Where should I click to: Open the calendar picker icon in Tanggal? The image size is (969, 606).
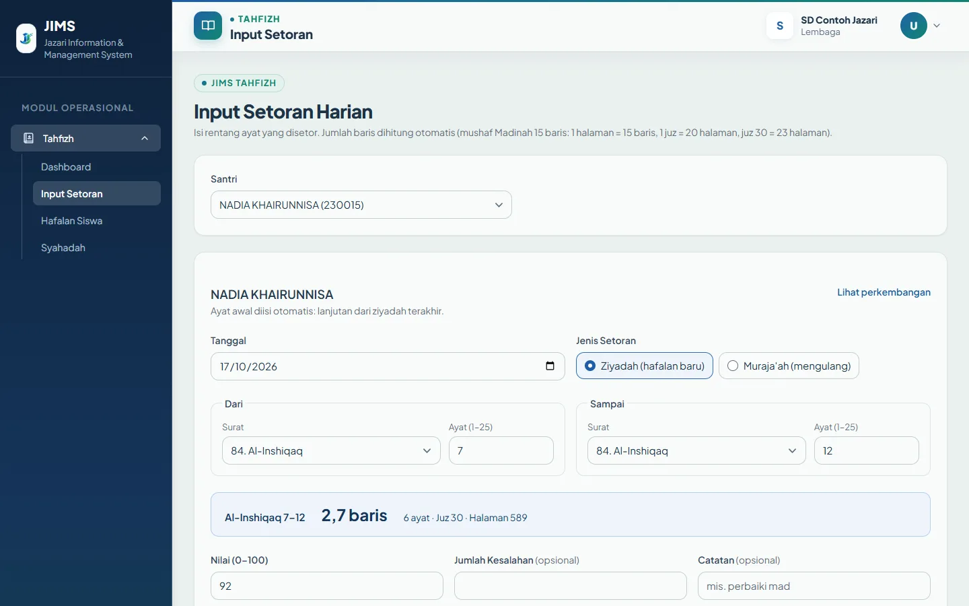click(x=550, y=366)
